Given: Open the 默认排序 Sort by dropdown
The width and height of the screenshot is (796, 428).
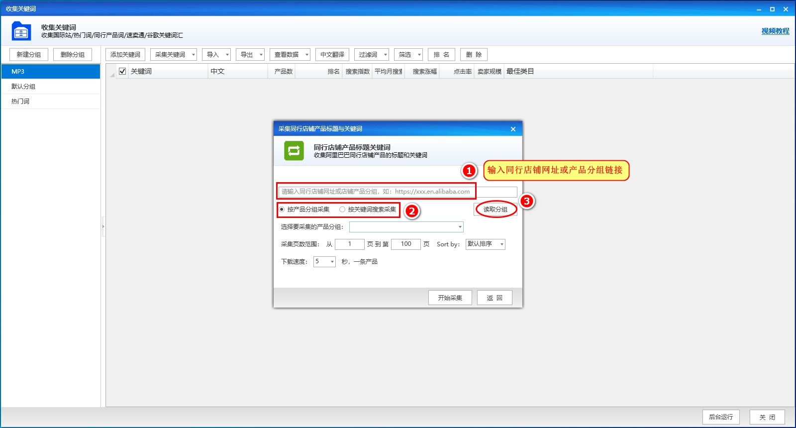Looking at the screenshot, I should 486,244.
